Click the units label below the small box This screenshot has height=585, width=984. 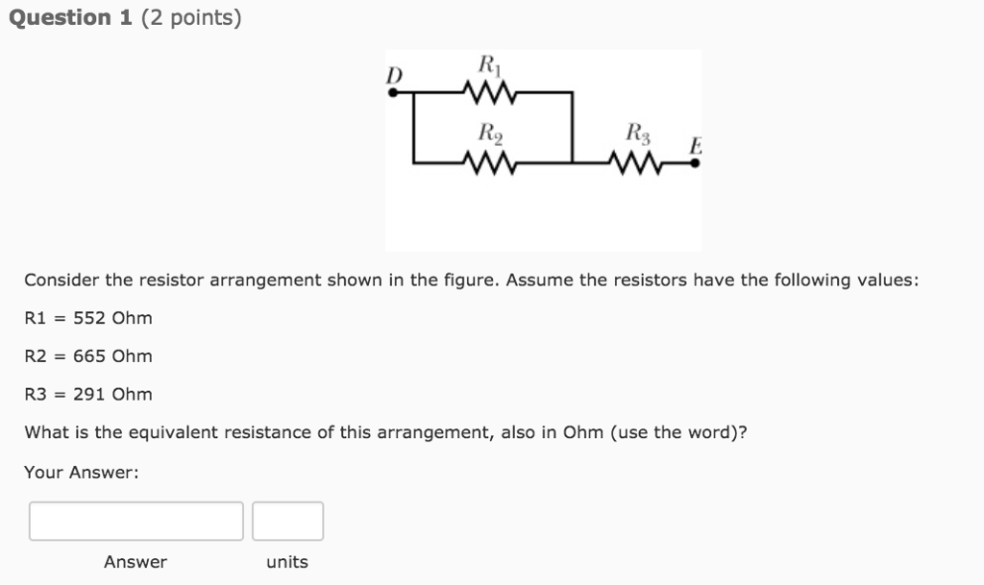point(285,562)
